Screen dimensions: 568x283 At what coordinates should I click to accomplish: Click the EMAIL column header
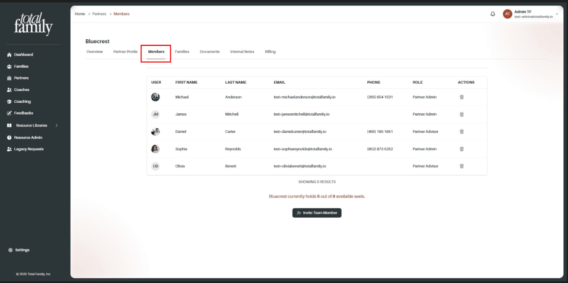pyautogui.click(x=280, y=83)
